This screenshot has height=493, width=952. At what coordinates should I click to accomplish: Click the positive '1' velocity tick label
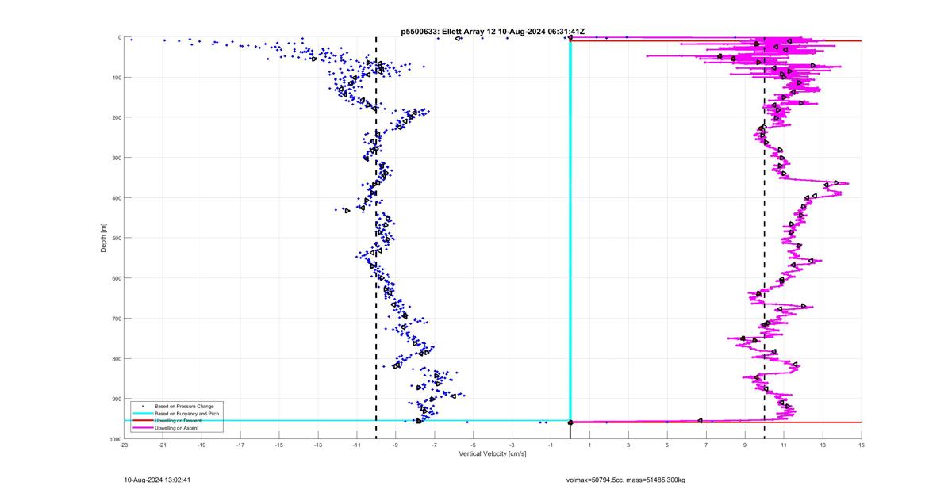[x=590, y=445]
